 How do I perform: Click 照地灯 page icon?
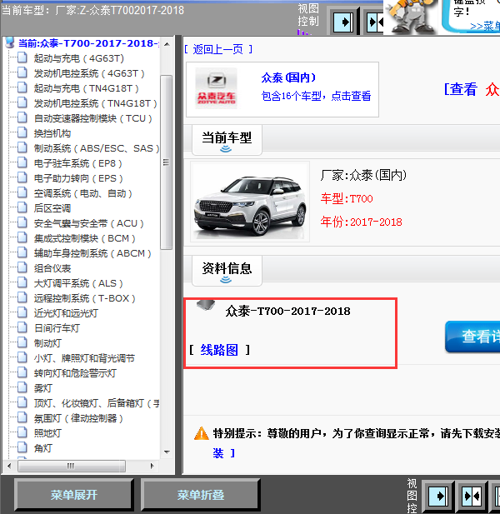[x=22, y=432]
